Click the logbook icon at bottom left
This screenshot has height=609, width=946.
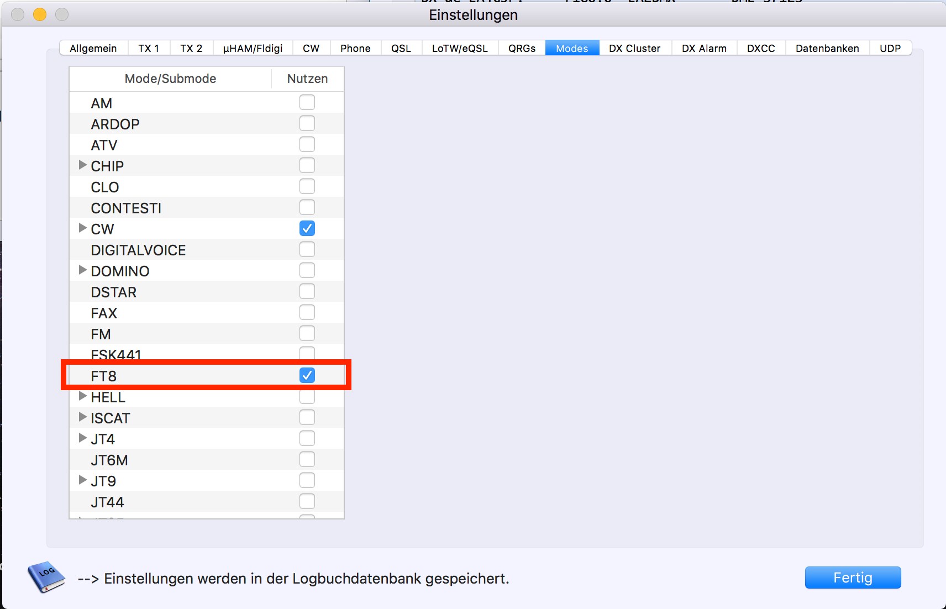(46, 577)
